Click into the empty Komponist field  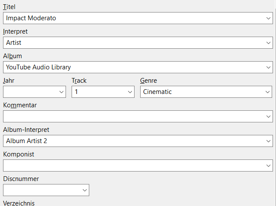pos(129,165)
